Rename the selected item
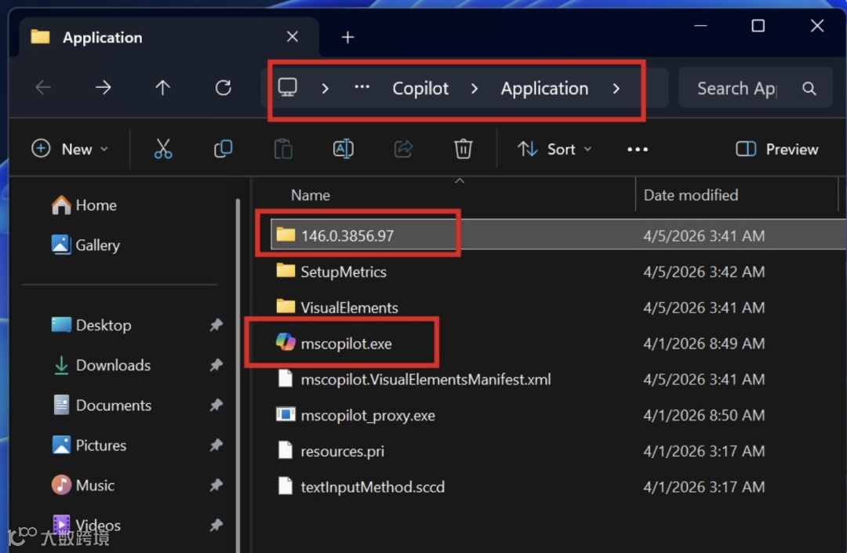847x553 pixels. [x=343, y=149]
